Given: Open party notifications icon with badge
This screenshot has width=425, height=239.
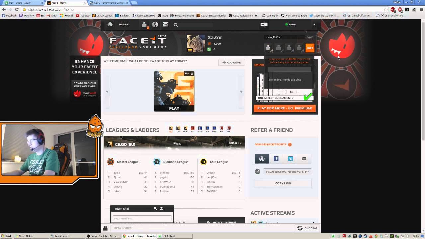Looking at the screenshot, I should 144,25.
